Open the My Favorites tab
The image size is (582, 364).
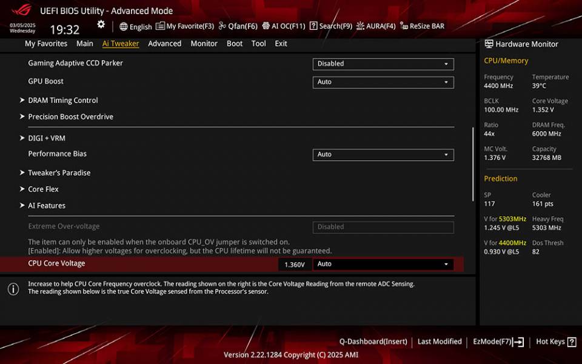(46, 44)
